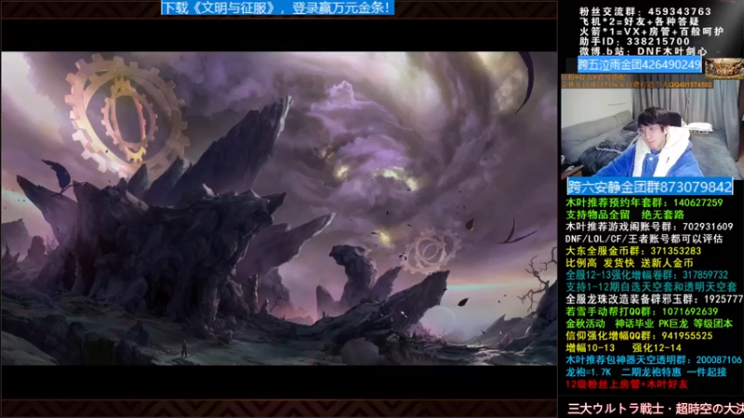This screenshot has width=744, height=418.
Task: Click the text 大东全服金币群: 371353283
Action: (633, 251)
